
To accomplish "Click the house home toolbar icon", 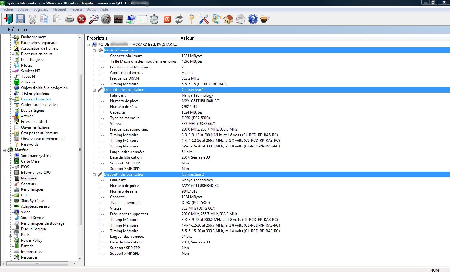I will click(228, 19).
